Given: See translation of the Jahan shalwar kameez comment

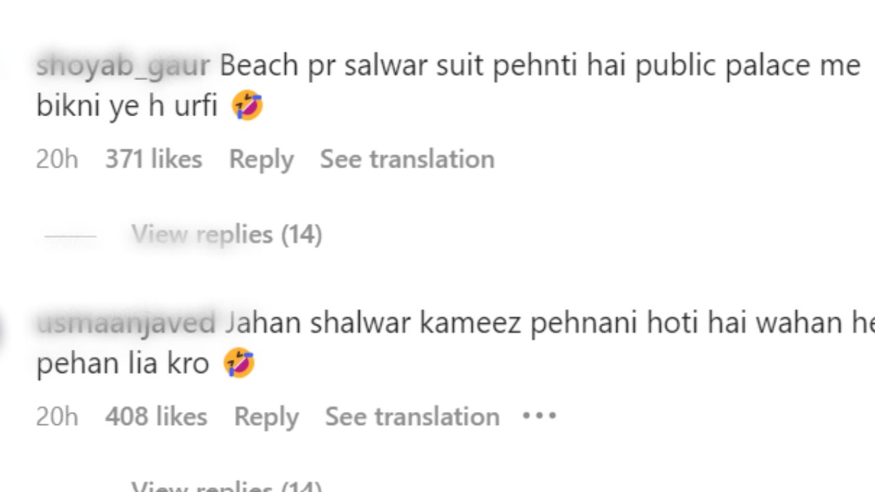Looking at the screenshot, I should [x=412, y=416].
